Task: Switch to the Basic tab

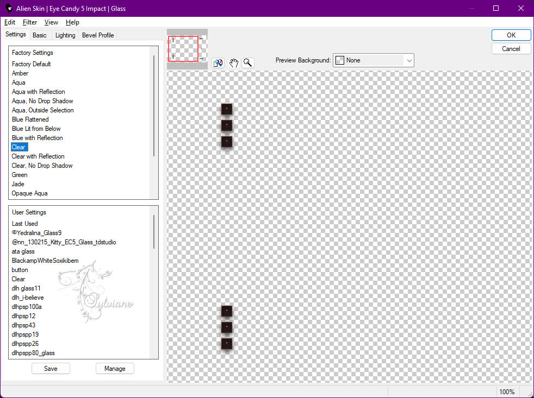Action: (40, 35)
